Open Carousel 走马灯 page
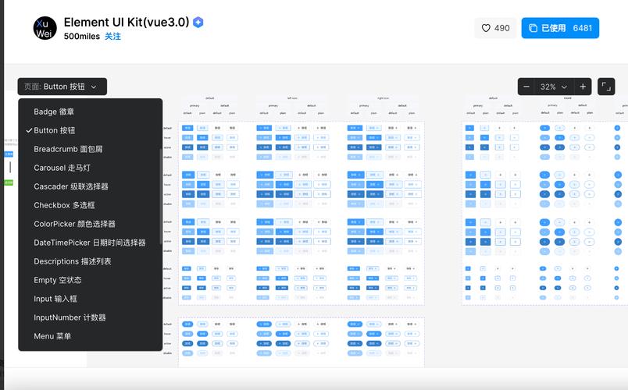This screenshot has height=390, width=628. tap(62, 168)
